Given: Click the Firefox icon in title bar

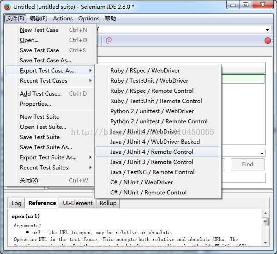Looking at the screenshot, I should click(7, 7).
